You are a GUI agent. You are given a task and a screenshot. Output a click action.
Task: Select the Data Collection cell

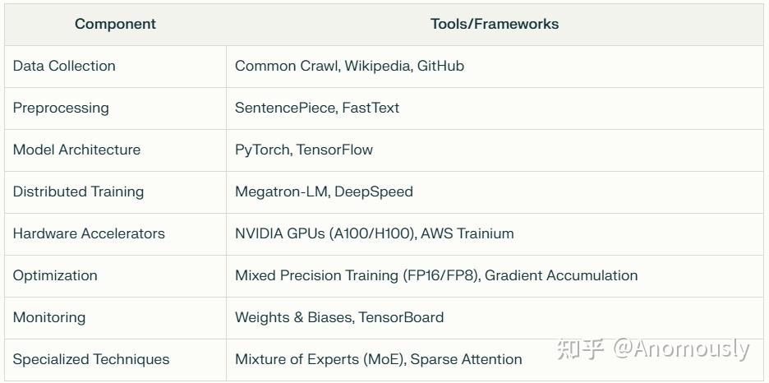coord(64,66)
